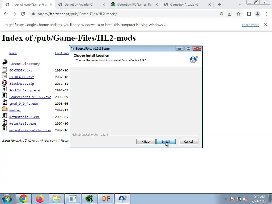Image resolution: width=272 pixels, height=204 pixels.
Task: Launch Firefox from the taskbar
Action: (40, 199)
